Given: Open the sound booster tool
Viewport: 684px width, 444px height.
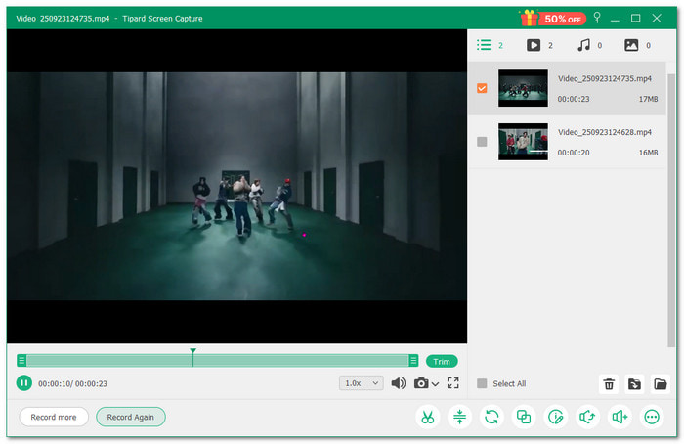Looking at the screenshot, I should click(620, 417).
